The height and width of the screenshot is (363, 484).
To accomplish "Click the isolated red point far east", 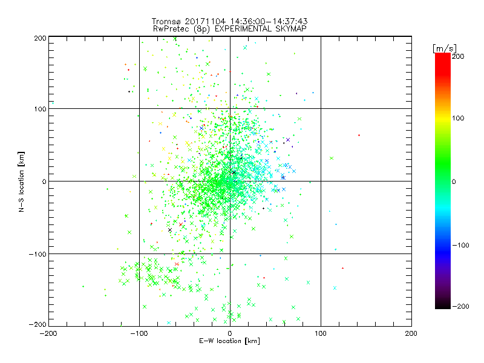I will 359,135.
